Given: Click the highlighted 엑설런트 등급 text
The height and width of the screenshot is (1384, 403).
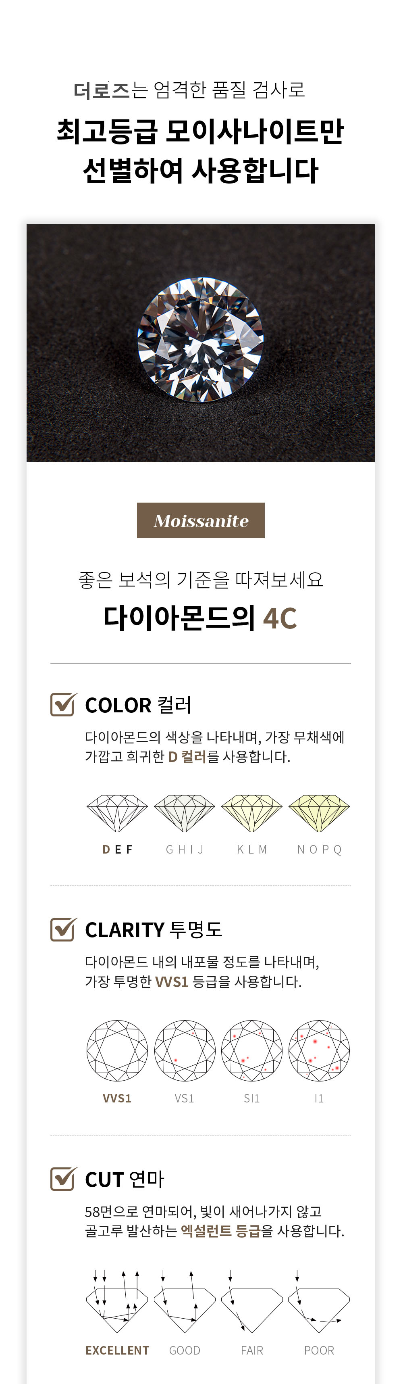Looking at the screenshot, I should click(x=220, y=1230).
